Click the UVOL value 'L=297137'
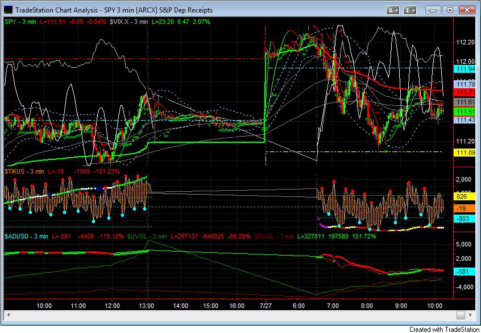Image resolution: width=481 pixels, height=333 pixels. pyautogui.click(x=184, y=236)
